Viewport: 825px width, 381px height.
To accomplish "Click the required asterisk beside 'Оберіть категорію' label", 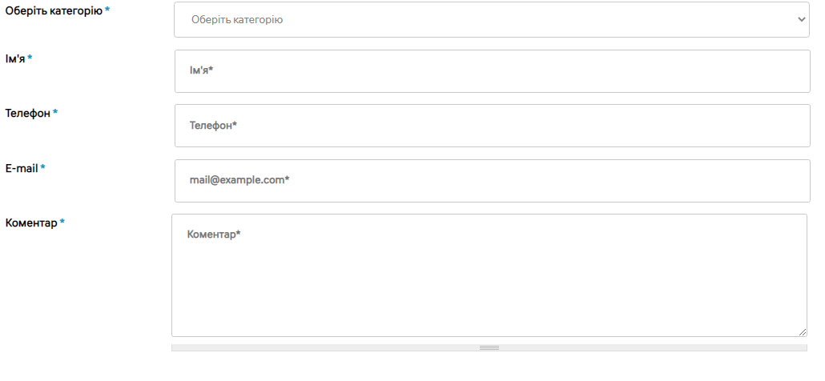I will [107, 11].
